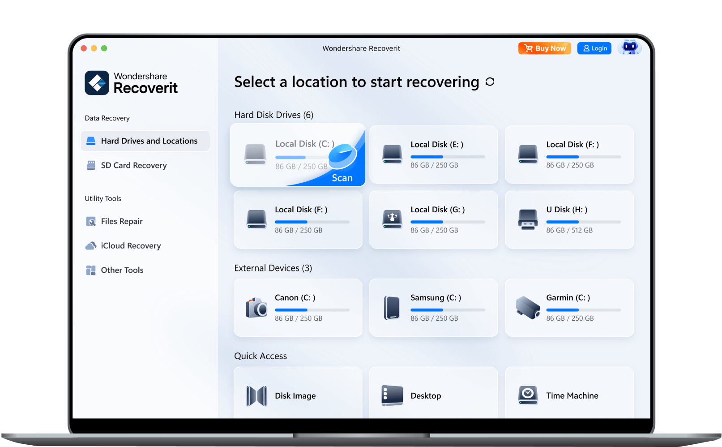Screen dimensions: 722x447
Task: Click the U Disk (H:) flash drive icon
Action: tap(528, 219)
